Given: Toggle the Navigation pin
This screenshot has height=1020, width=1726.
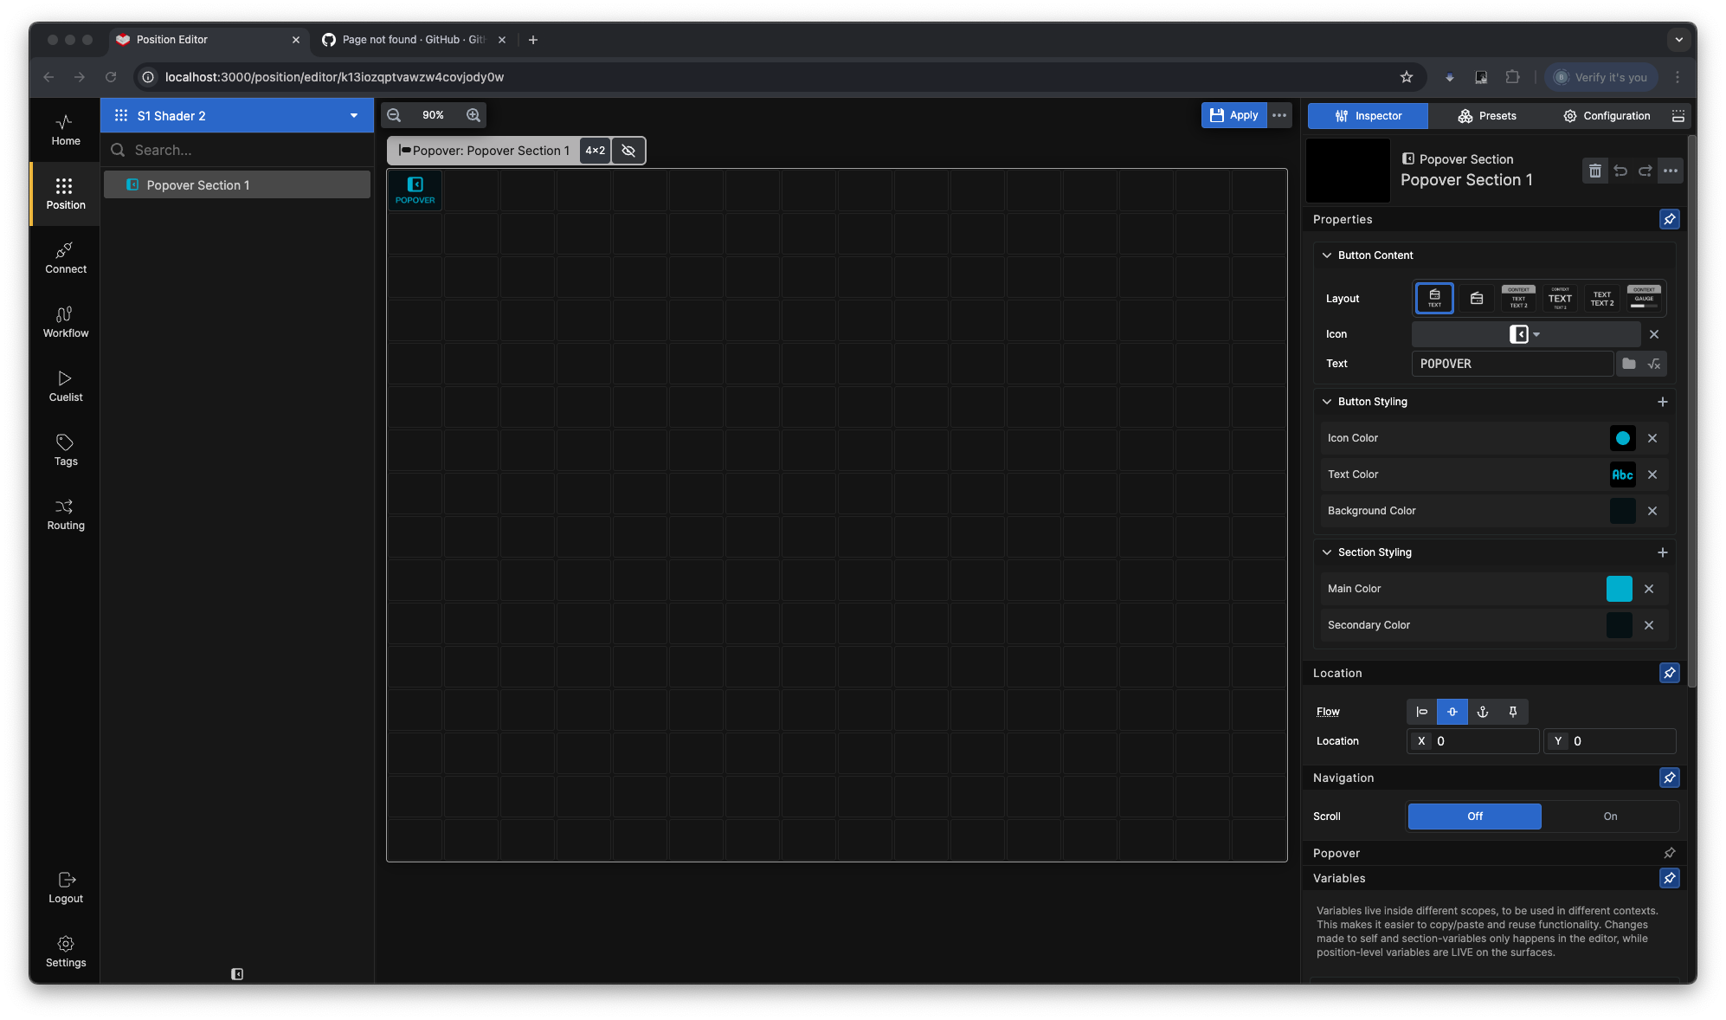Looking at the screenshot, I should coord(1670,778).
